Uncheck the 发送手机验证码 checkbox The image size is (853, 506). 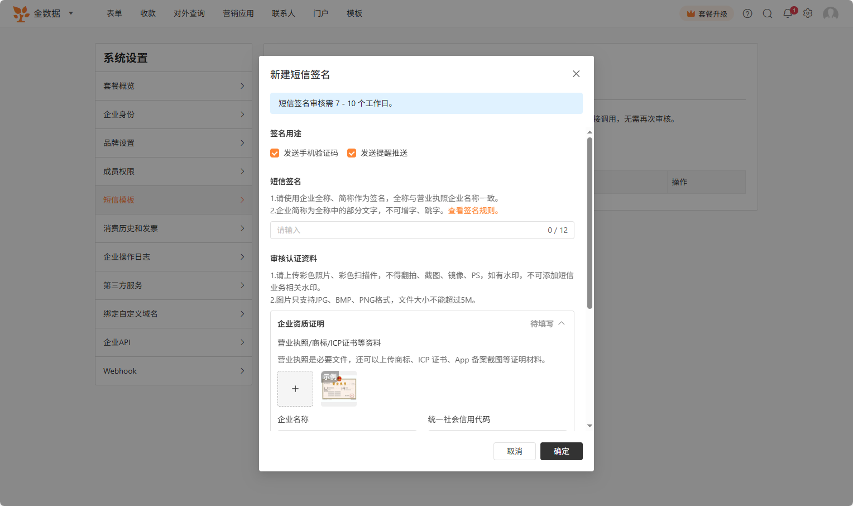[275, 153]
